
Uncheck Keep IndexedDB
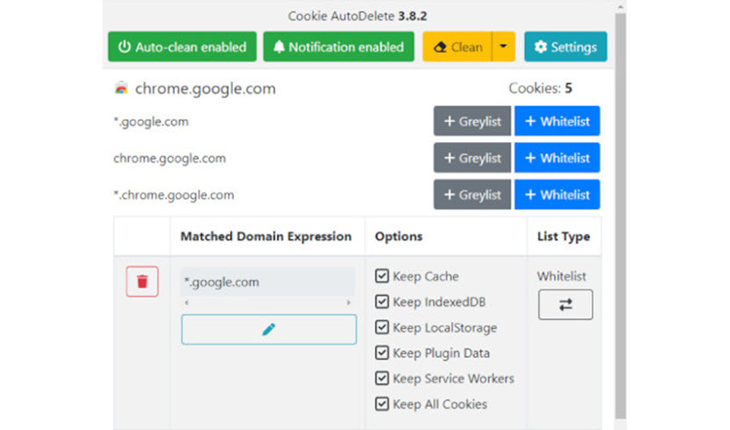click(x=382, y=302)
